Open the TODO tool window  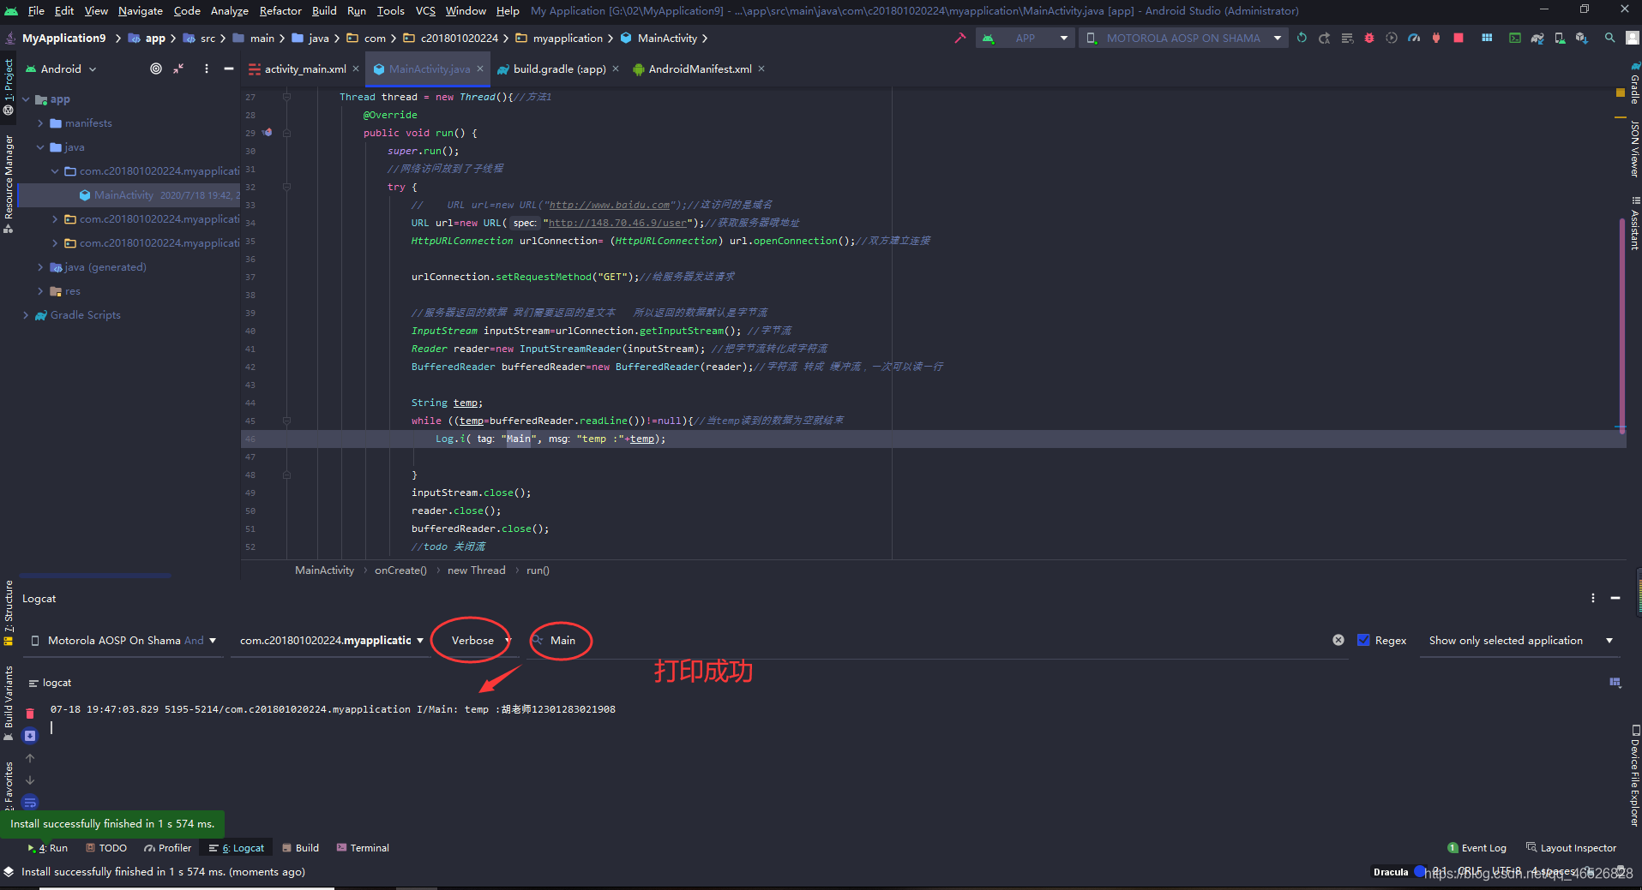click(106, 848)
